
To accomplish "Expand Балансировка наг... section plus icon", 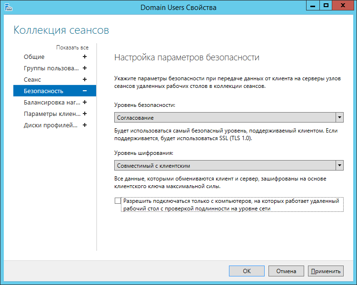I will (85, 102).
